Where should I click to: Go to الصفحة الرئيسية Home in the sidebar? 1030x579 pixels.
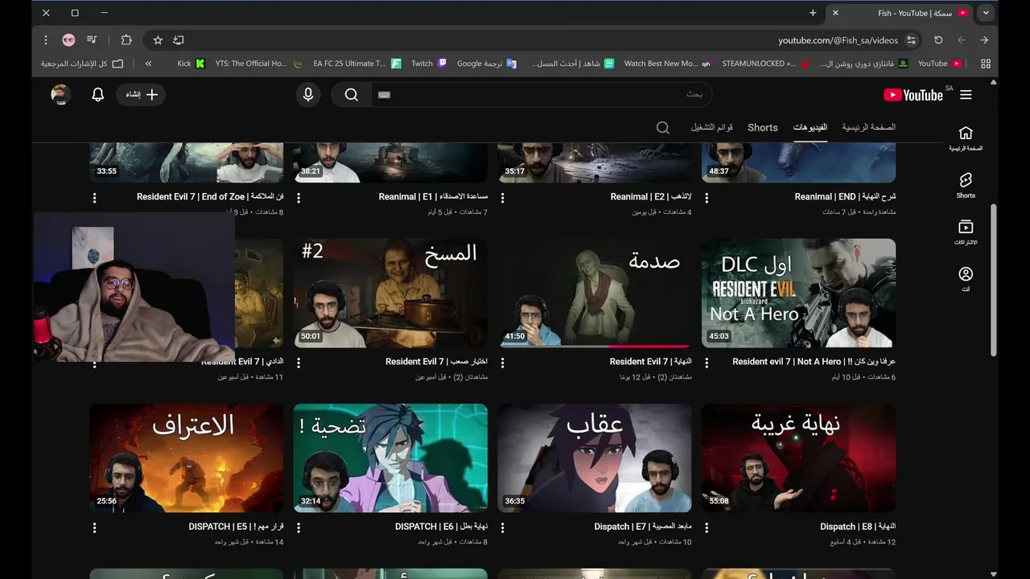pyautogui.click(x=966, y=138)
